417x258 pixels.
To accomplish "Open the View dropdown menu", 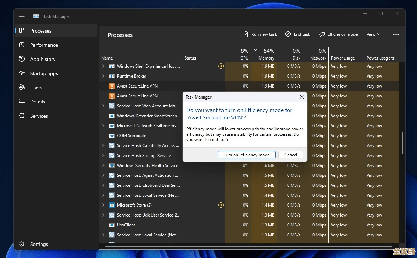I will click(x=373, y=34).
